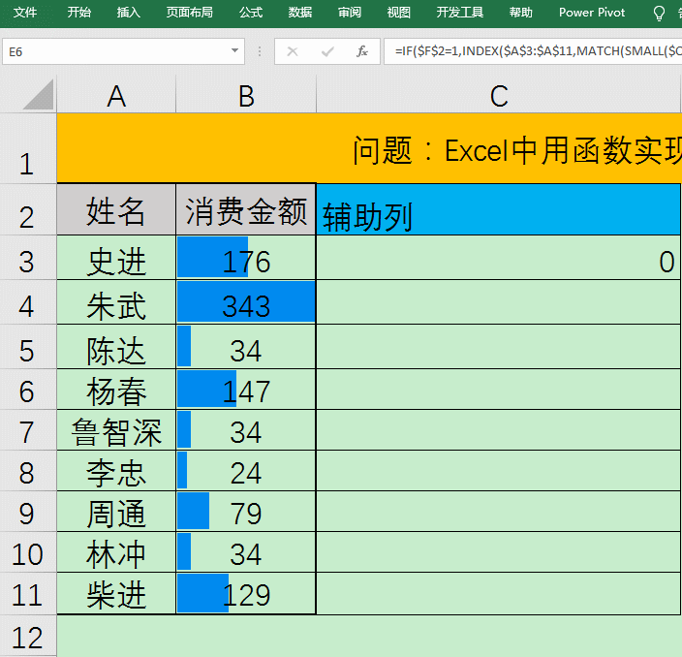Select the cell containing 史进

point(116,258)
